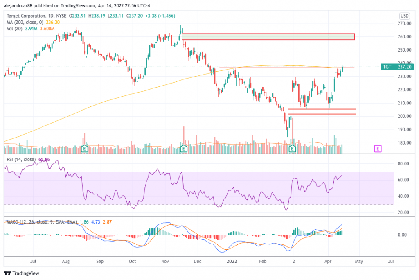This screenshot has height=280, width=419.
Task: Click the May label on the time axis
Action: (x=359, y=261)
